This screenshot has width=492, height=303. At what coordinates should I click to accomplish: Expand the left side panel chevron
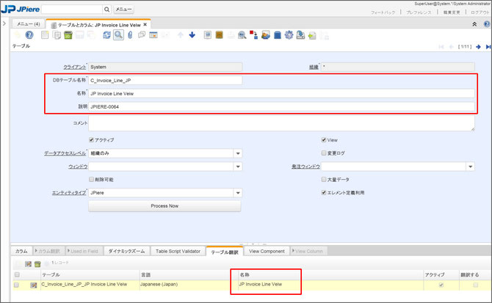pos(4,23)
